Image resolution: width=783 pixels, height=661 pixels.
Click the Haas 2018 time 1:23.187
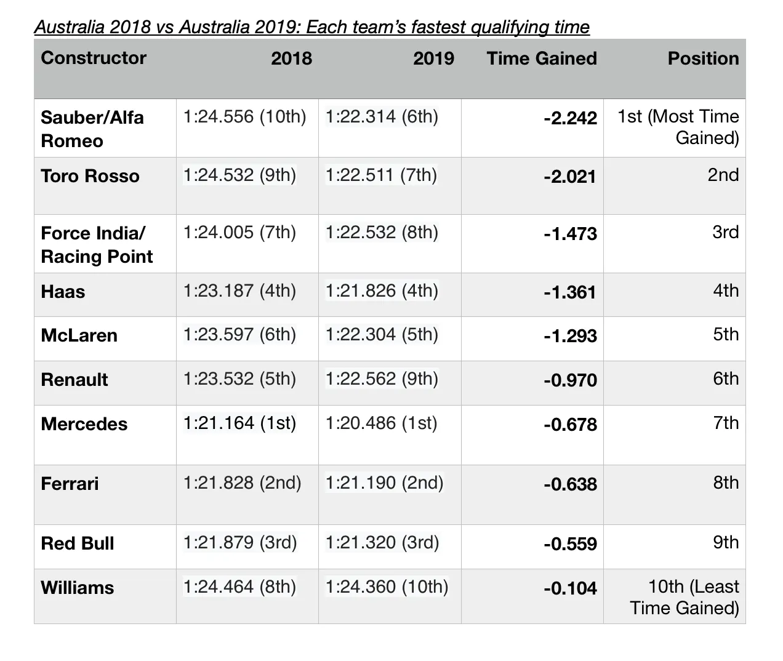(x=239, y=290)
